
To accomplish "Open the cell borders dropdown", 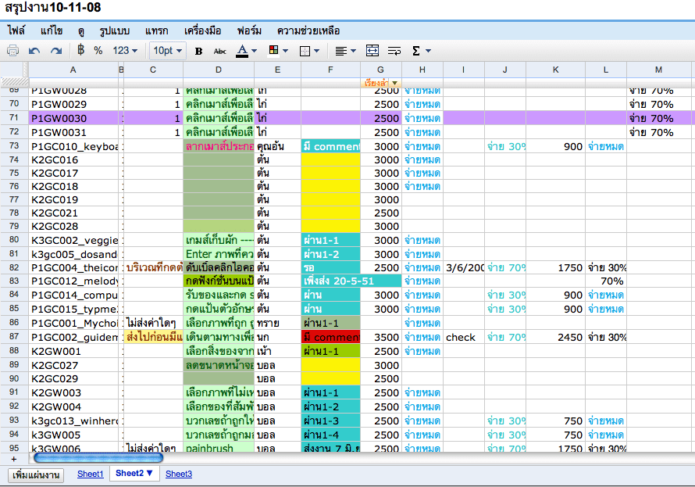I will coord(309,51).
